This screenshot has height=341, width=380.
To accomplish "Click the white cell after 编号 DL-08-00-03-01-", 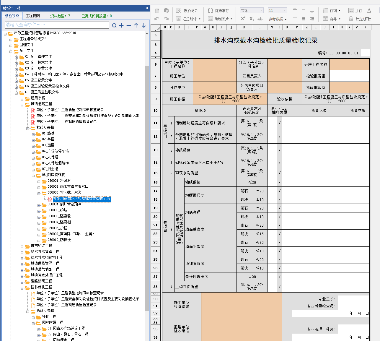I will click(x=365, y=53).
